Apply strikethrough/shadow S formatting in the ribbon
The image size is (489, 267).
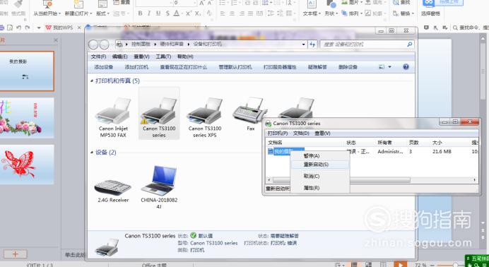(167, 13)
